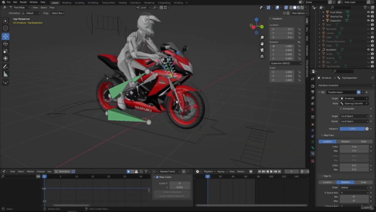Open the File menu
The width and height of the screenshot is (376, 212).
[9, 2]
